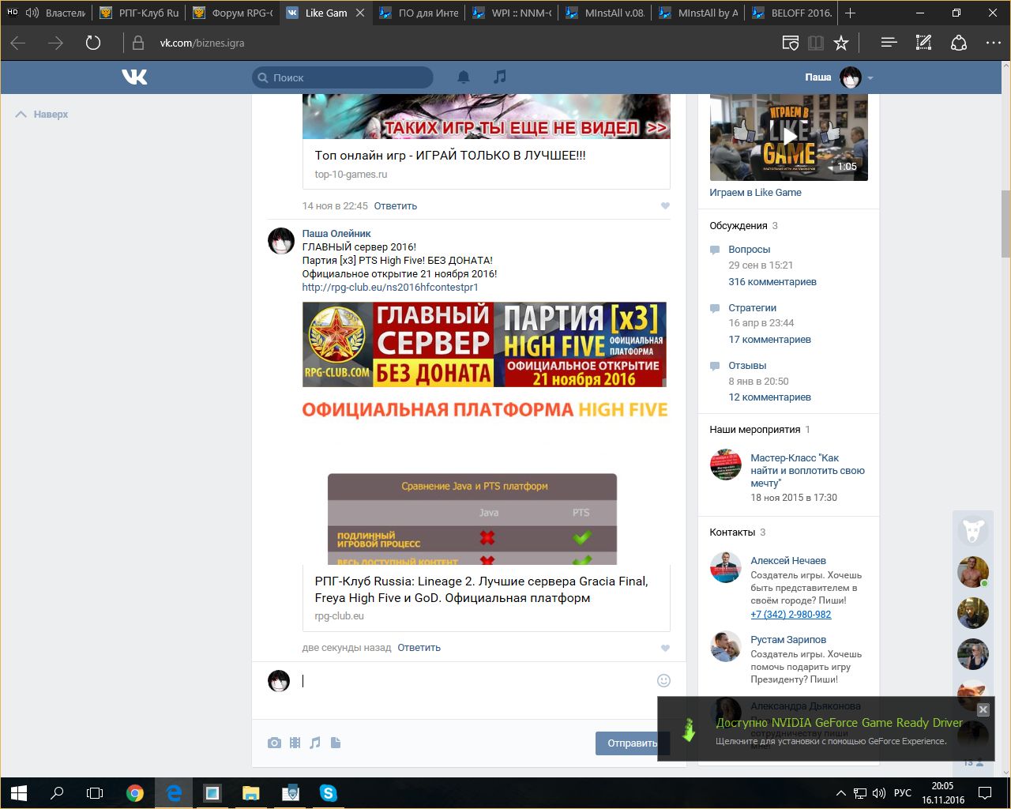The image size is (1011, 809).
Task: Switch to РПГ-Клуб Ru browser tab
Action: pos(138,13)
